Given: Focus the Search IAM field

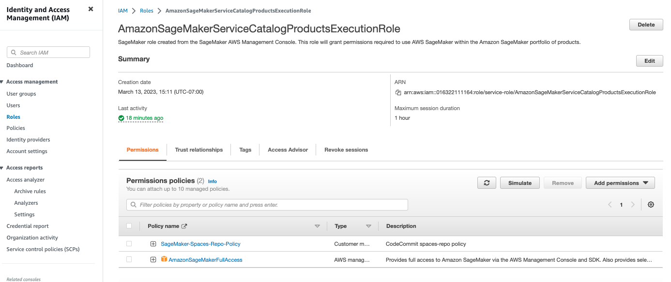Looking at the screenshot, I should point(48,52).
